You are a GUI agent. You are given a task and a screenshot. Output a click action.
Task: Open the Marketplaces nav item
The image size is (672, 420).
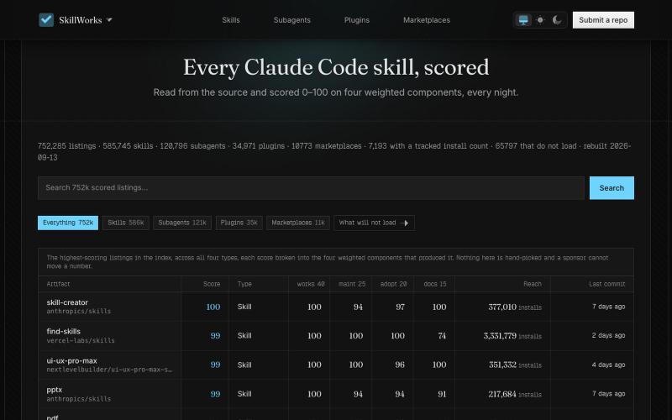tap(427, 19)
